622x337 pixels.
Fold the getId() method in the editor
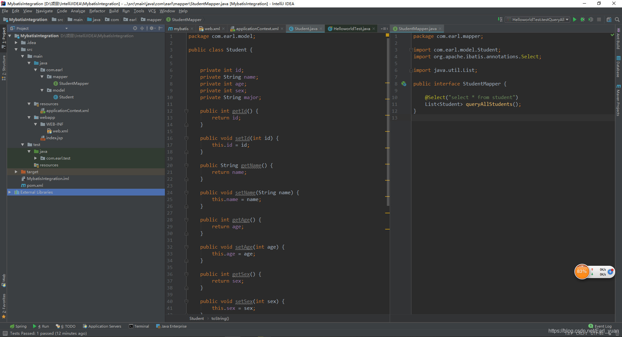point(186,111)
